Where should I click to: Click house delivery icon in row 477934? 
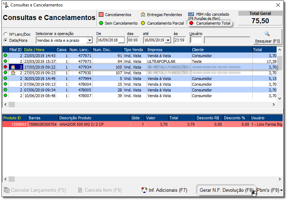(x=13, y=67)
